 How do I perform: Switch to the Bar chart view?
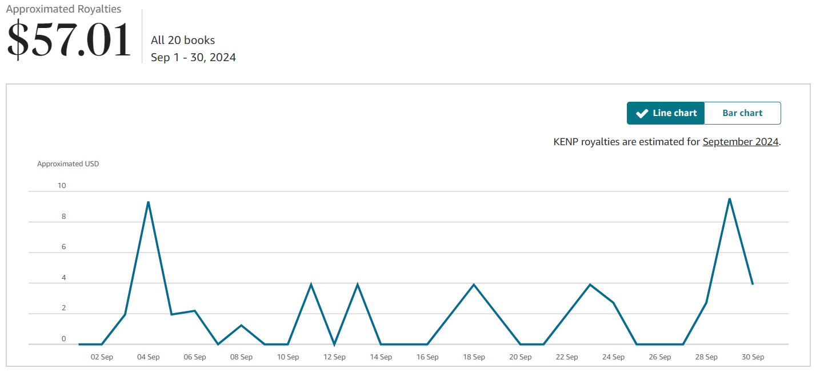tap(742, 113)
